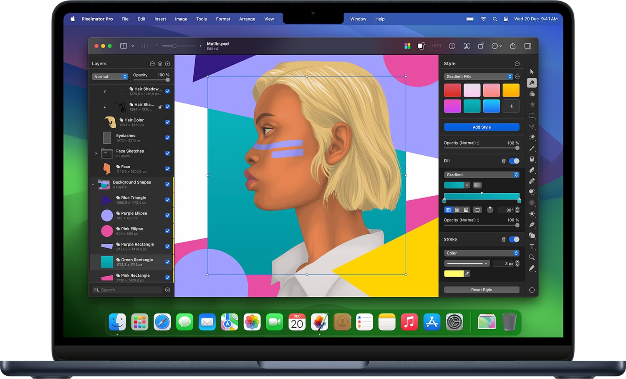
Task: Delete the Stroke with trash icon
Action: coord(504,239)
